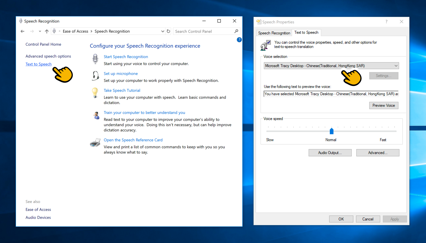426x243 pixels.
Task: Expand the address bar history dropdown
Action: pyautogui.click(x=162, y=31)
